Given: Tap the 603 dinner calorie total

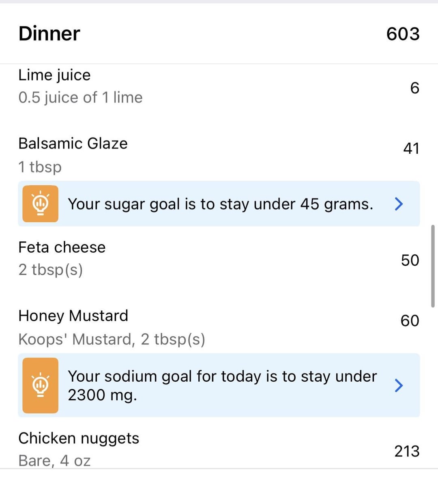Looking at the screenshot, I should tap(403, 34).
